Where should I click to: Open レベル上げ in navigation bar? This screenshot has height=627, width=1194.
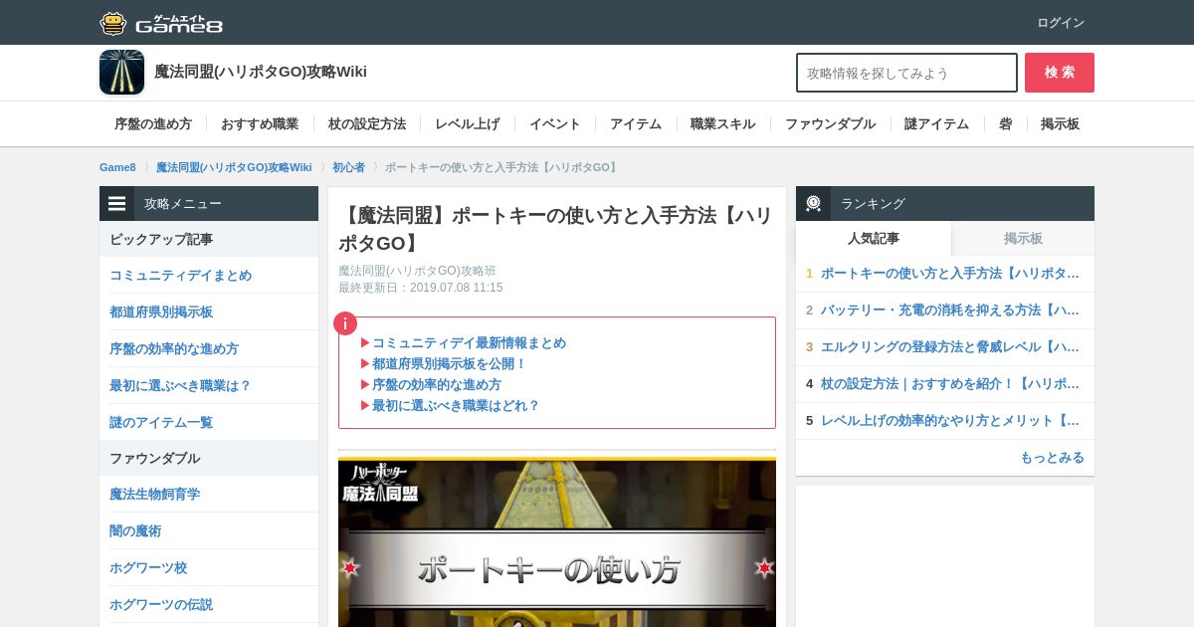468,124
